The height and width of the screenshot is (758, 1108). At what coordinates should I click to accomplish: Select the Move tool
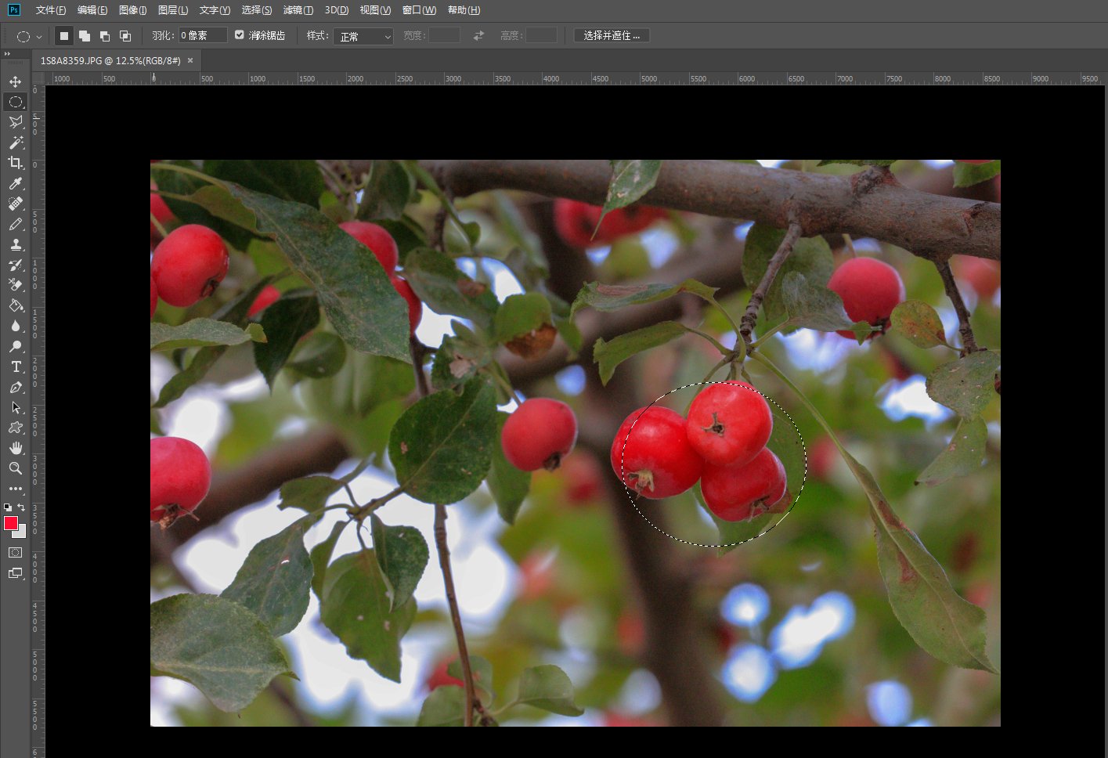point(15,81)
